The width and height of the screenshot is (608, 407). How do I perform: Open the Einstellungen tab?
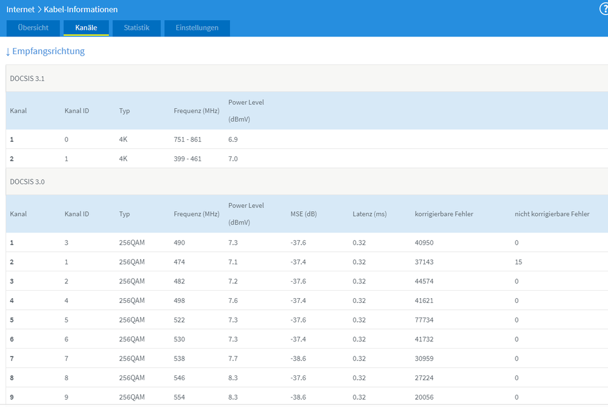(197, 28)
